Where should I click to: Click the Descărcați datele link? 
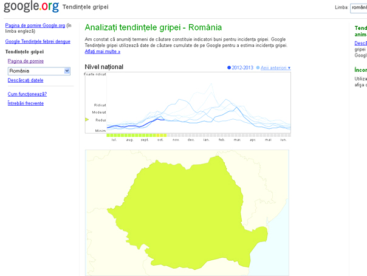[26, 80]
